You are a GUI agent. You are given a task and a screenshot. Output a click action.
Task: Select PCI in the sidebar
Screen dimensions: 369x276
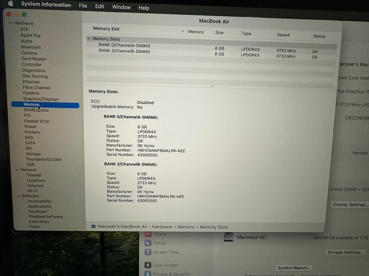(x=27, y=116)
